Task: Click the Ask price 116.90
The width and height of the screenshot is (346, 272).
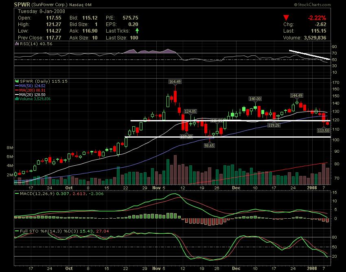Action: [x=90, y=31]
